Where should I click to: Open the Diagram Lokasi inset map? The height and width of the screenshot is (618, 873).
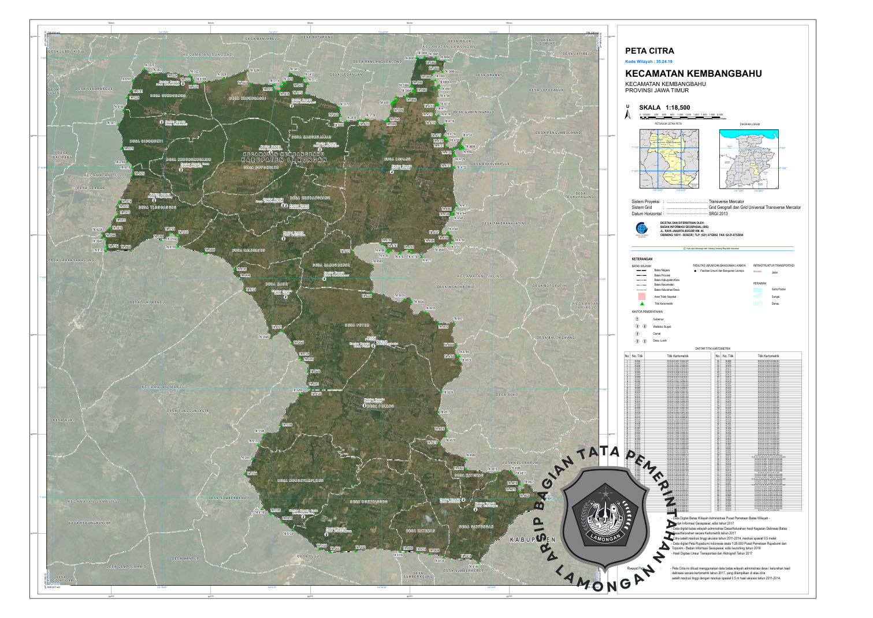click(x=749, y=158)
